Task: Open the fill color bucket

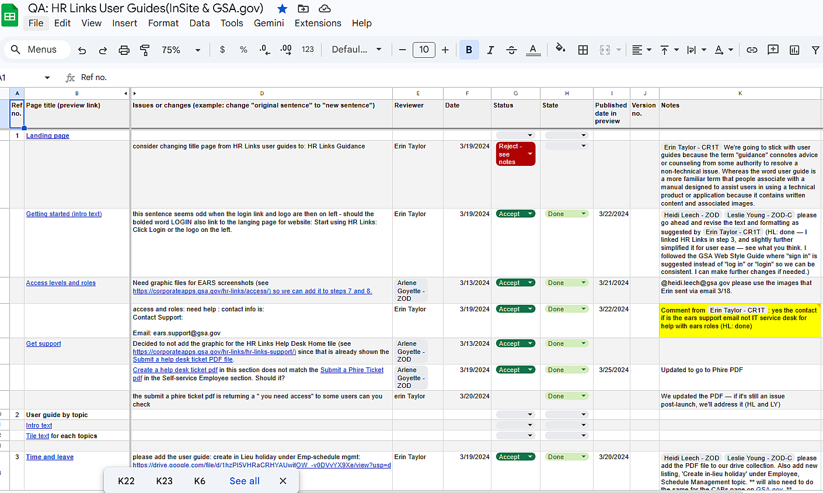Action: [560, 49]
